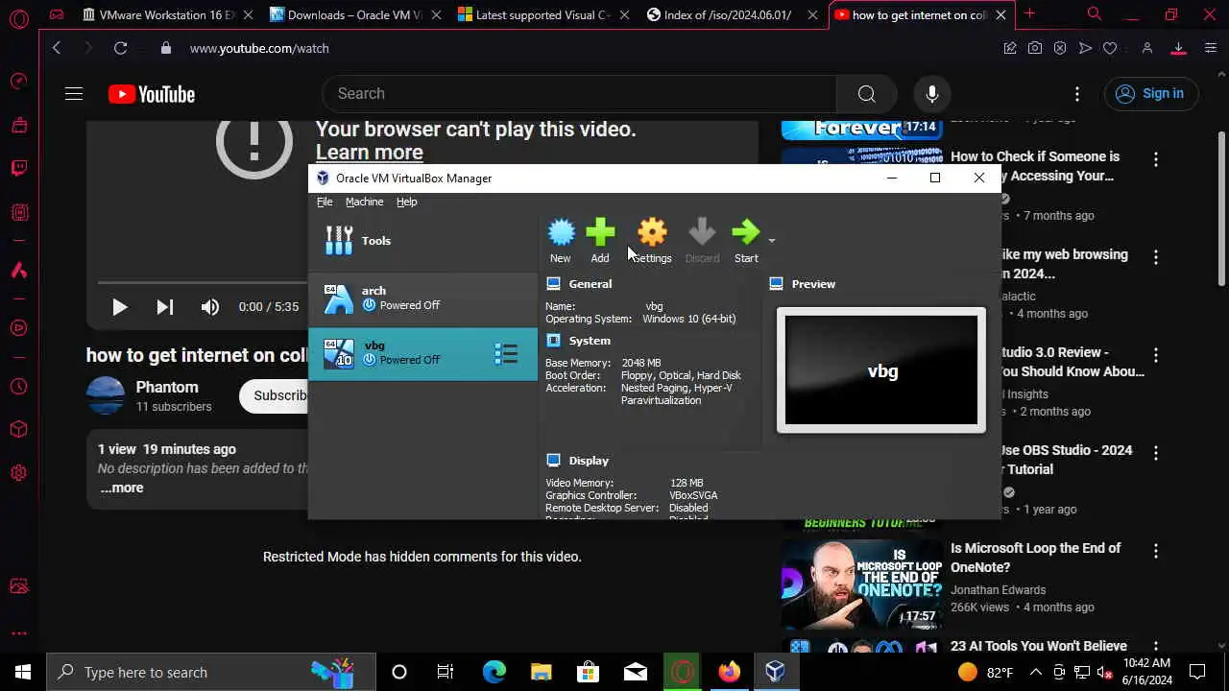Open history clock icon in sidebar
Viewport: 1229px width, 691px height.
pyautogui.click(x=19, y=387)
